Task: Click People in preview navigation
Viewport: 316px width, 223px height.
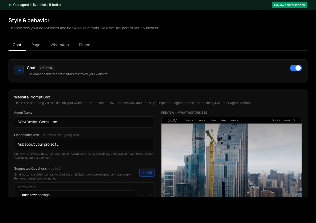Action: tap(213, 120)
